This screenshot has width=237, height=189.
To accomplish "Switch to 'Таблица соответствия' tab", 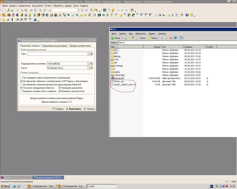I will coord(80,46).
